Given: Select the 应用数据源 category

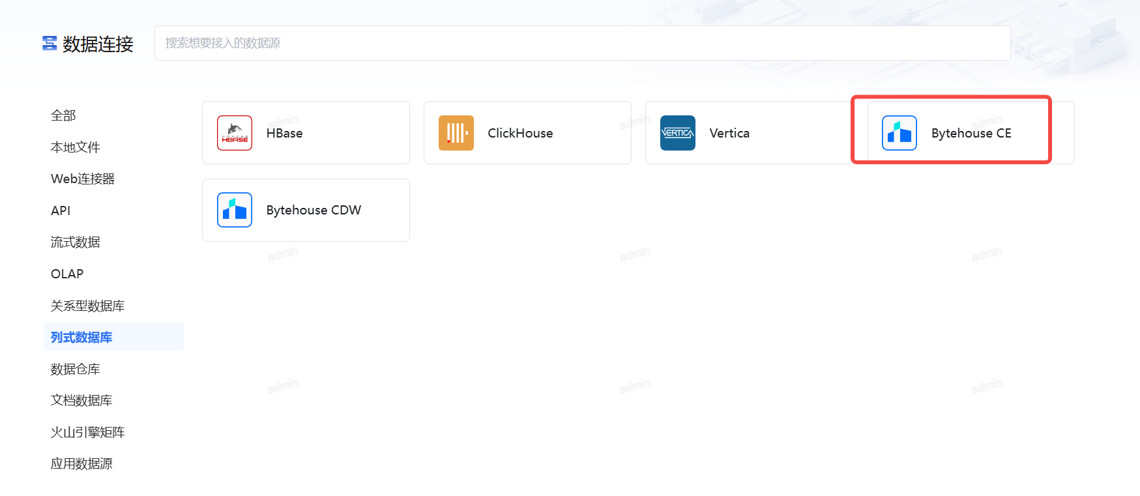Looking at the screenshot, I should coord(81,463).
